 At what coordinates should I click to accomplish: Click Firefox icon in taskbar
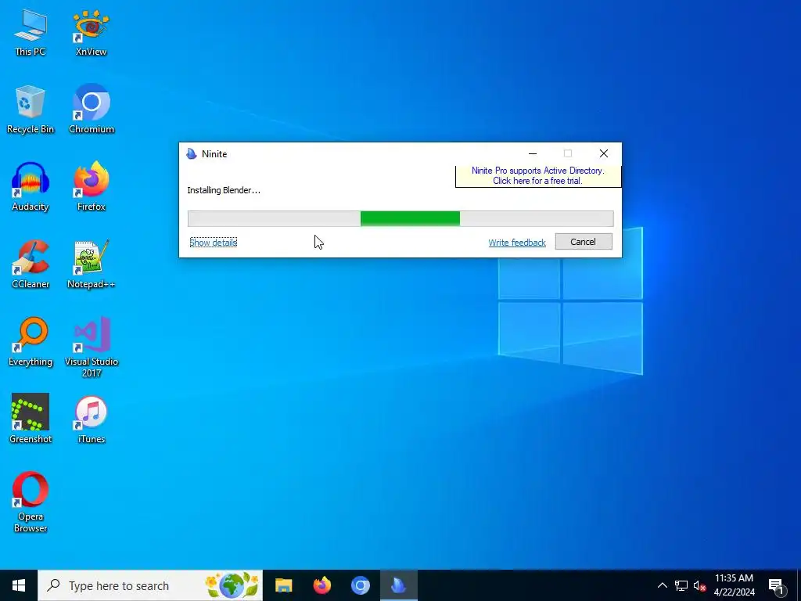point(321,585)
